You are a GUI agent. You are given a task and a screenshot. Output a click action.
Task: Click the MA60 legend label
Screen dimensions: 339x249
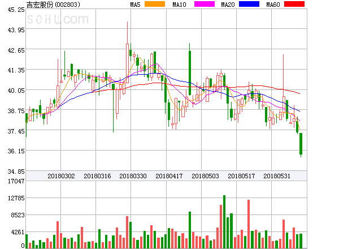(x=273, y=5)
